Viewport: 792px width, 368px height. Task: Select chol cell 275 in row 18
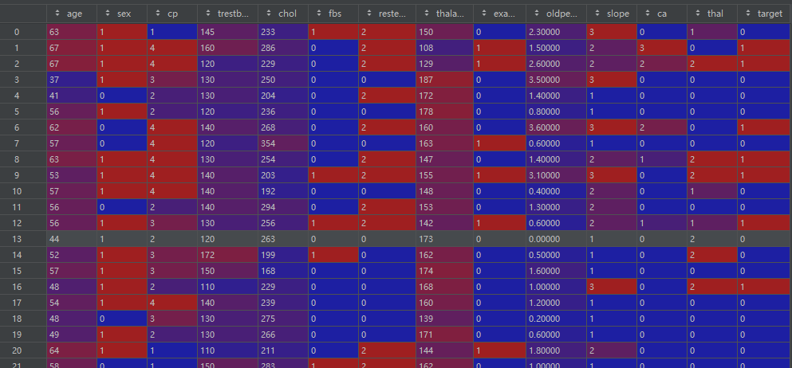[283, 319]
